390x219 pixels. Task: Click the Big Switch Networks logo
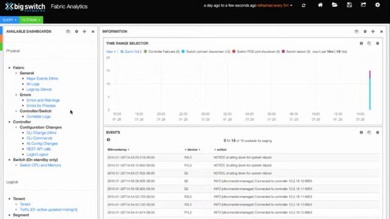25,7
